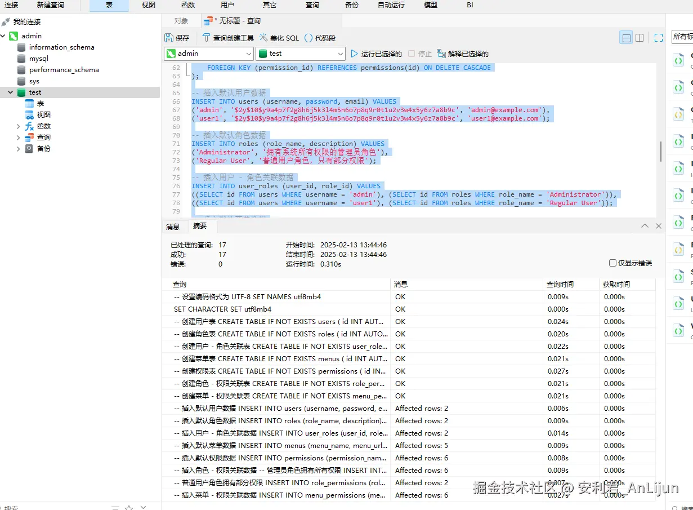Collapse the test database tree node

[11, 92]
